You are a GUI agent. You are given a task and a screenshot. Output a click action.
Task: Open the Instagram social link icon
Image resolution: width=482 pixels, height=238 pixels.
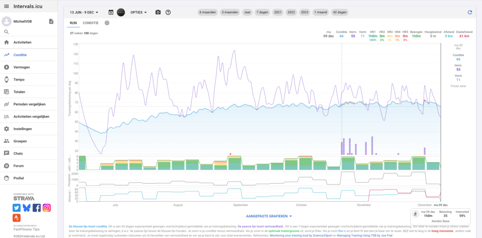[47, 207]
